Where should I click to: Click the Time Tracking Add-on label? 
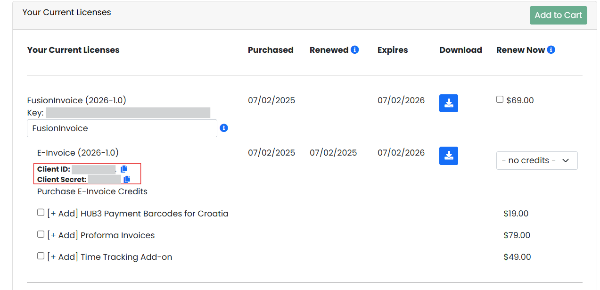tap(126, 257)
